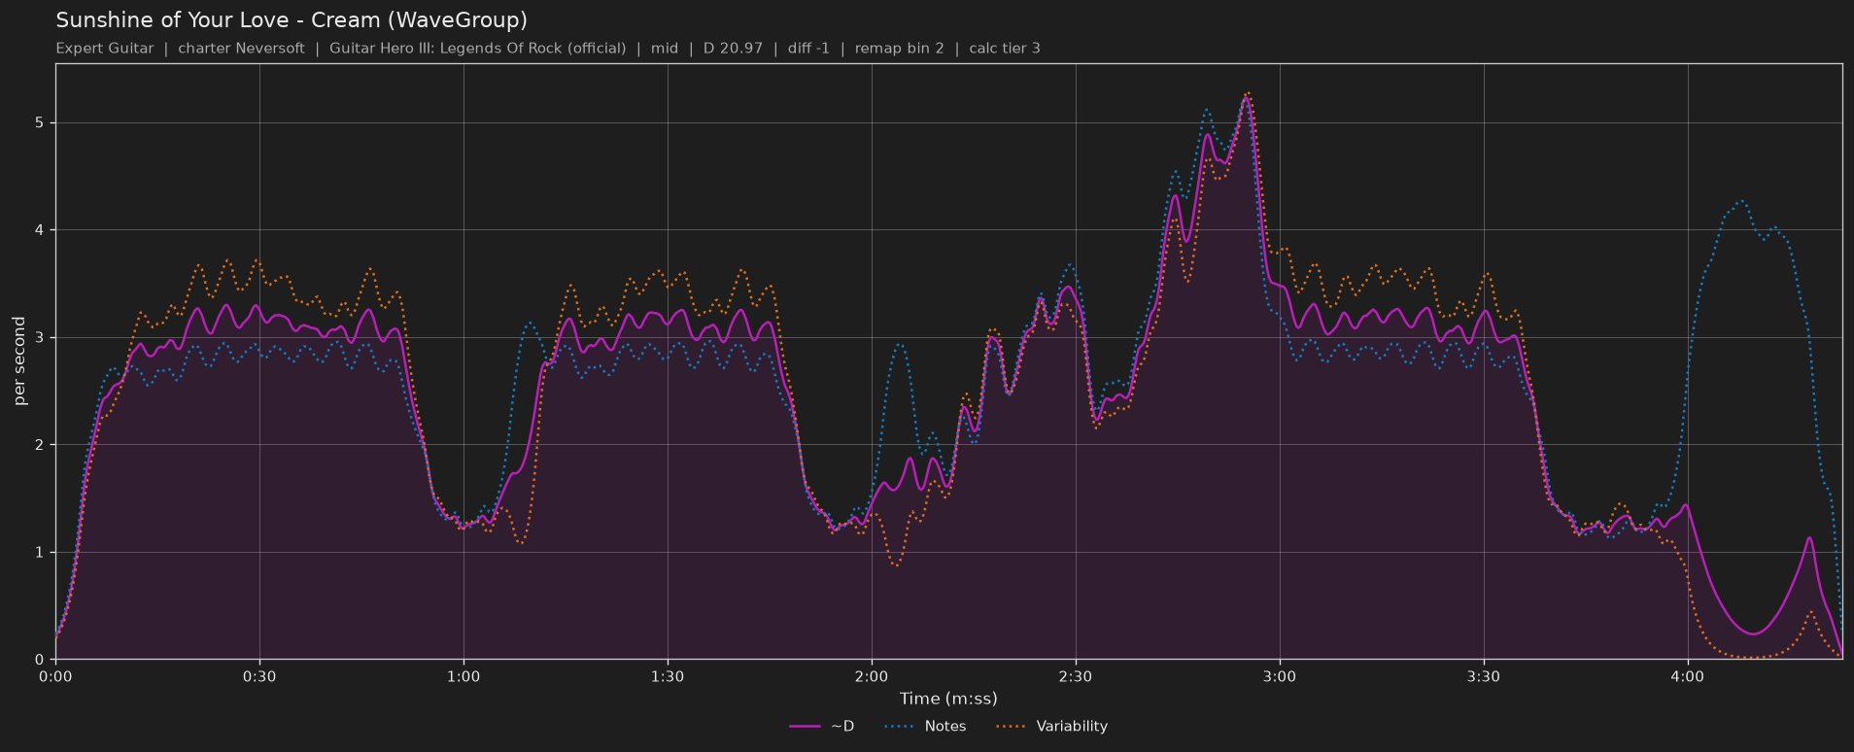Click the "4" y-axis tick label

(41, 230)
